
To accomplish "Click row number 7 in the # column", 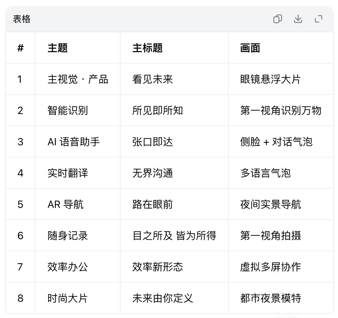I will (20, 267).
